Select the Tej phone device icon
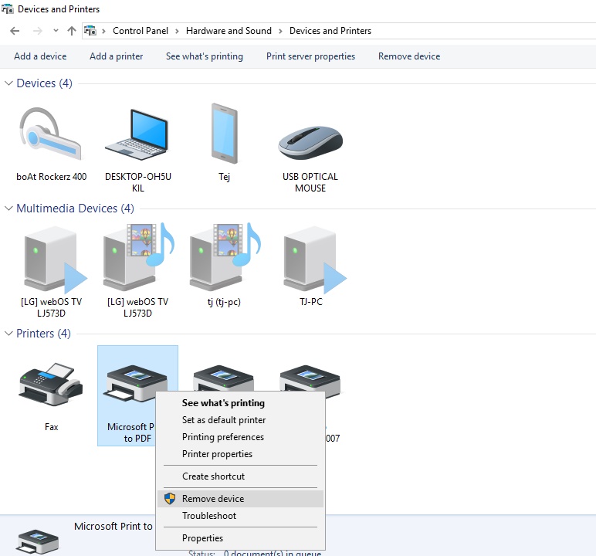596x556 pixels. click(x=224, y=133)
